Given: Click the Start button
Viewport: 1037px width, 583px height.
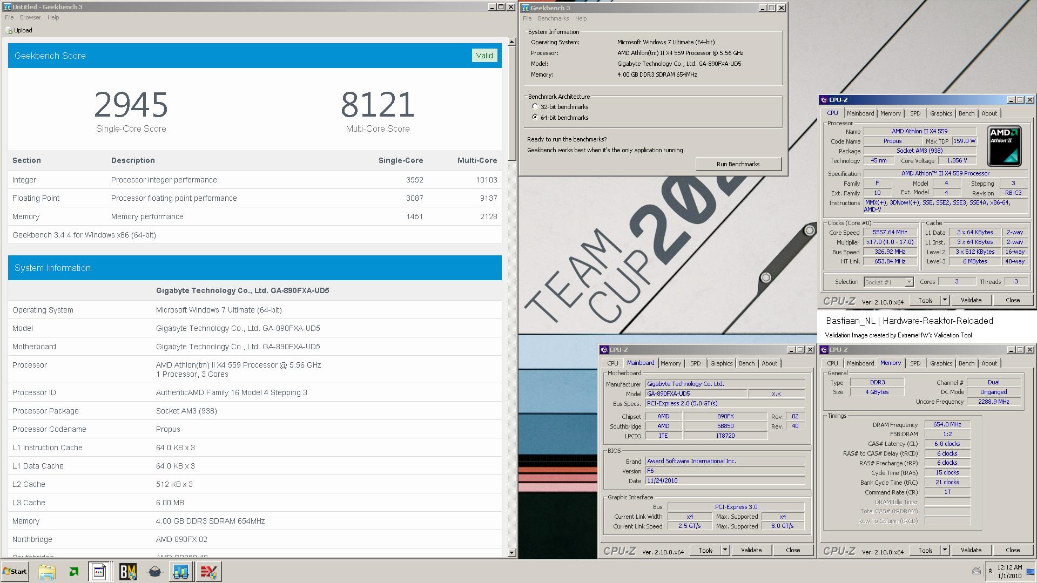Looking at the screenshot, I should point(15,572).
